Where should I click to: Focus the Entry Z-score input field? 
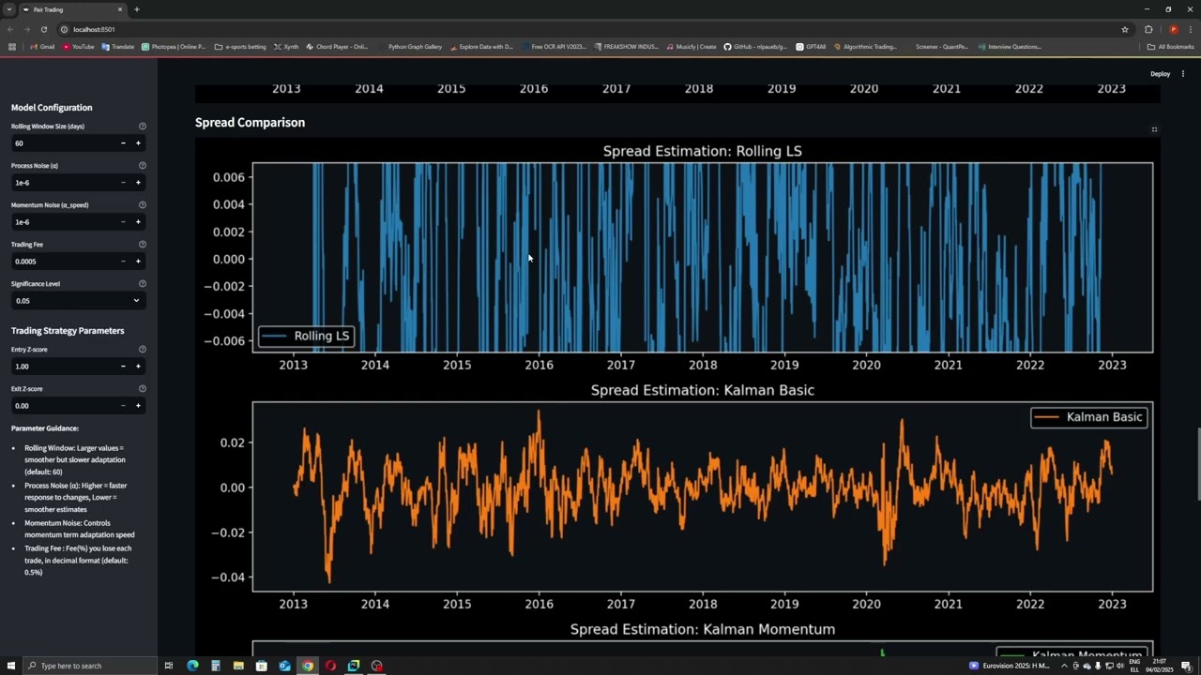tap(63, 367)
